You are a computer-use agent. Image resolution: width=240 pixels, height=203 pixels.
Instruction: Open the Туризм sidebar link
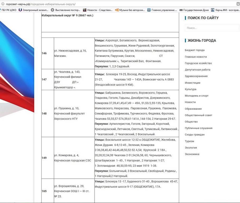tap(189, 141)
